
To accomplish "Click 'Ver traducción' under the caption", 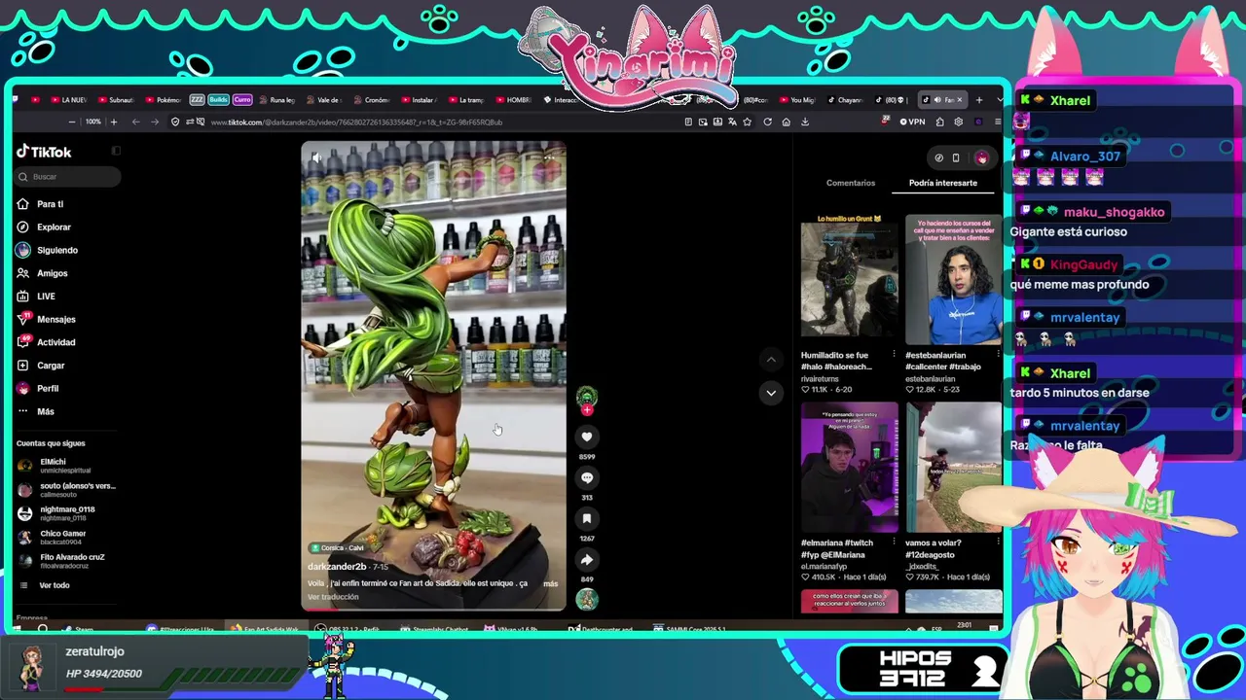I will click(x=333, y=597).
